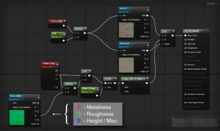Click the Clamp node output pin
The image size is (220, 131).
147,83
